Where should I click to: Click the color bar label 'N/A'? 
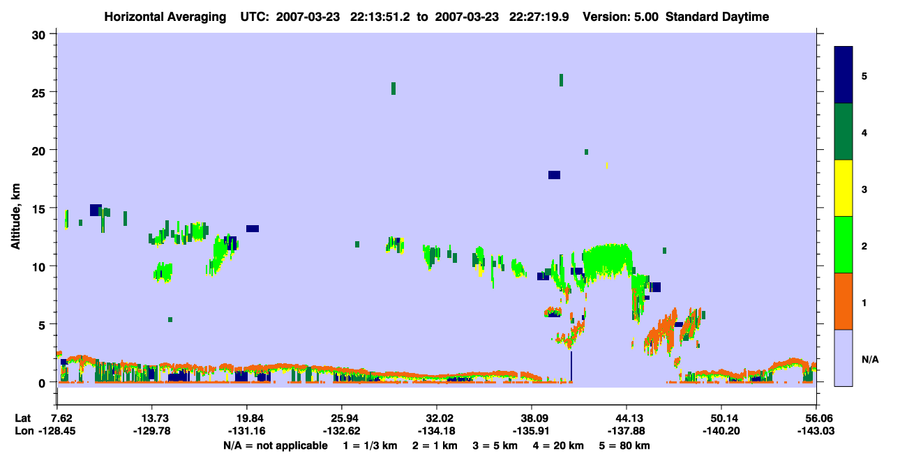tap(870, 359)
